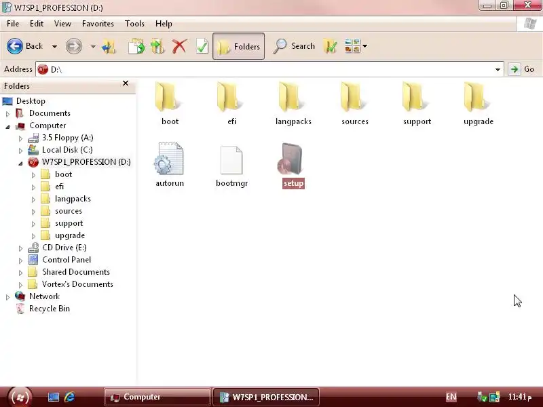Click the EN language indicator
This screenshot has height=407, width=543.
[x=451, y=397]
